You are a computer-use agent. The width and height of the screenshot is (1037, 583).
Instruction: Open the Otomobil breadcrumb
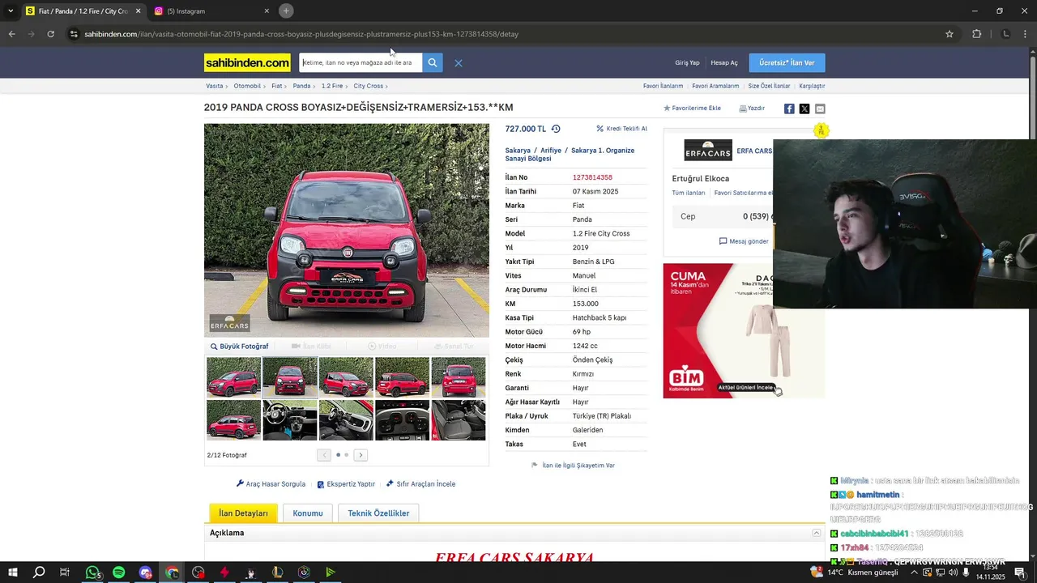tap(247, 86)
